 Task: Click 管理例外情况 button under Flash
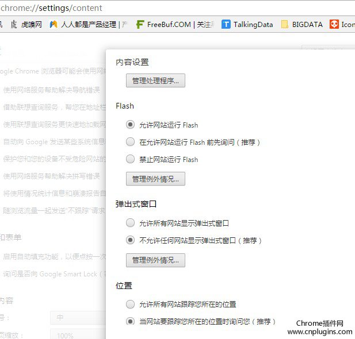click(155, 179)
